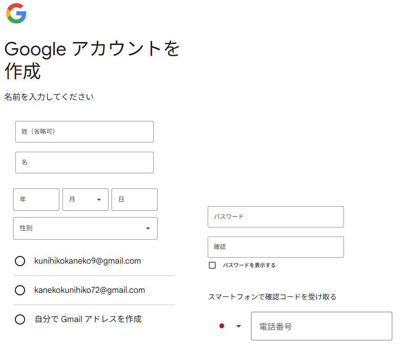Click the kanekokunihiko72@gmail.com address text
401x345 pixels.
90,290
